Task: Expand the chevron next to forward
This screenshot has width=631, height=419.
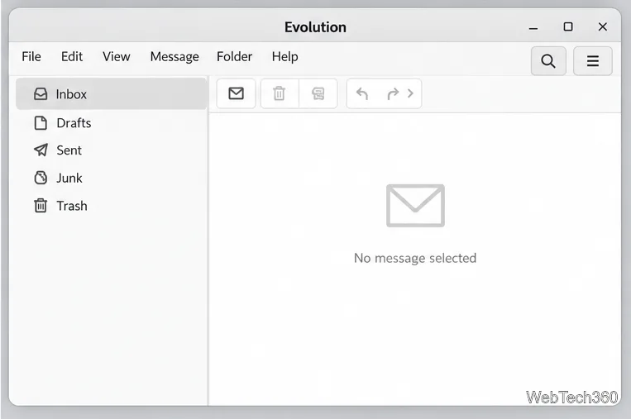Action: (x=410, y=93)
